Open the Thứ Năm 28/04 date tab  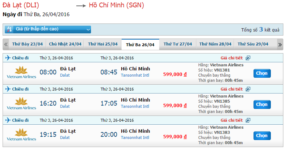click(x=215, y=44)
